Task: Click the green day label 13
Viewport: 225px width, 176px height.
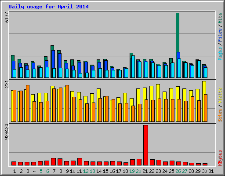Action: [92, 171]
